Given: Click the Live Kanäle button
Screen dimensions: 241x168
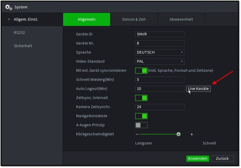Looking at the screenshot, I should (x=198, y=89).
